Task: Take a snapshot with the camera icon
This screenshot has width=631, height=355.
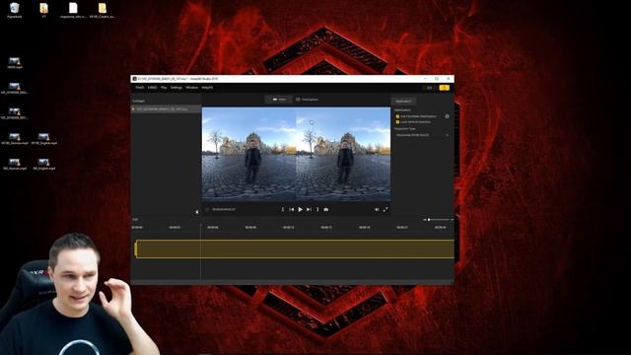Action: click(x=326, y=209)
